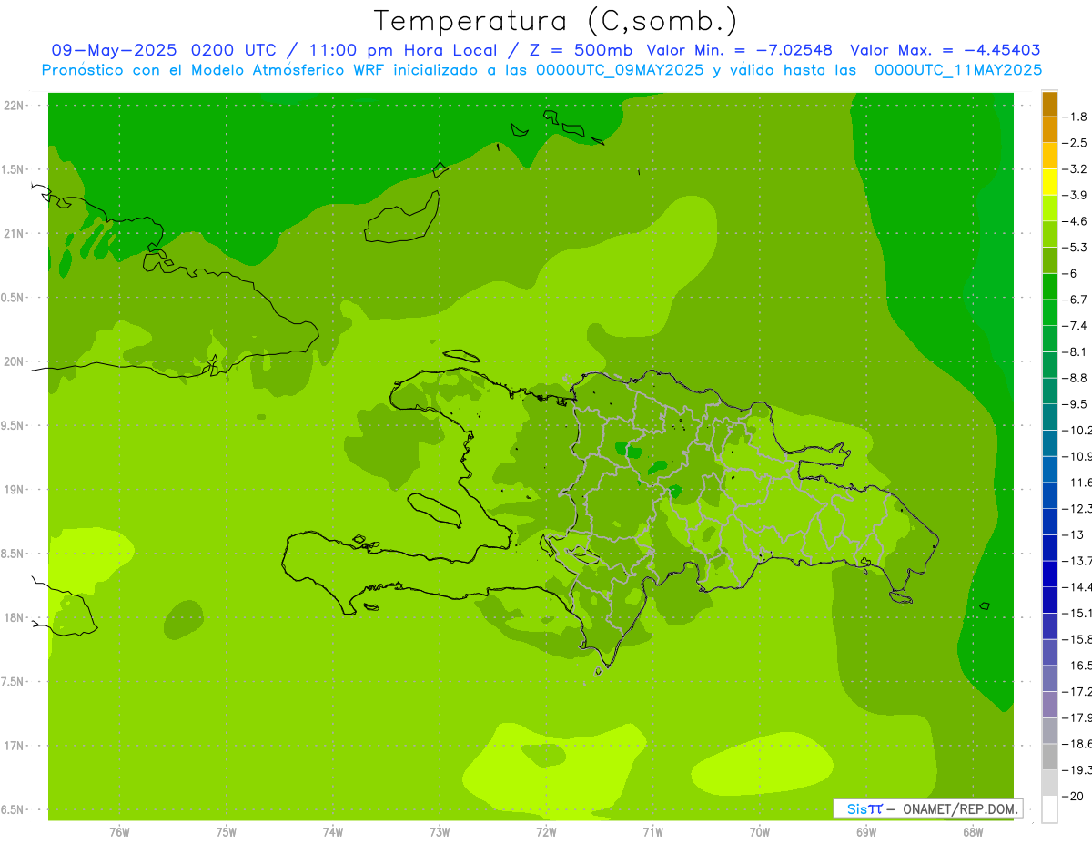Viewport: 1092px width, 844px height.
Task: Click the 1.5N latitude axis label
Action: [12, 169]
